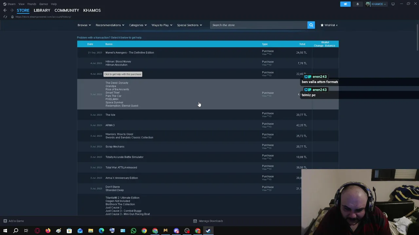419x235 pixels.
Task: Open the Games menu
Action: coord(44,4)
